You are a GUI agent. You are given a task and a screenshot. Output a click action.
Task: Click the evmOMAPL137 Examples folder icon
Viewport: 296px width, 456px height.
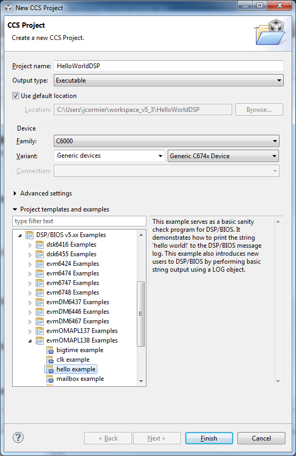39,331
